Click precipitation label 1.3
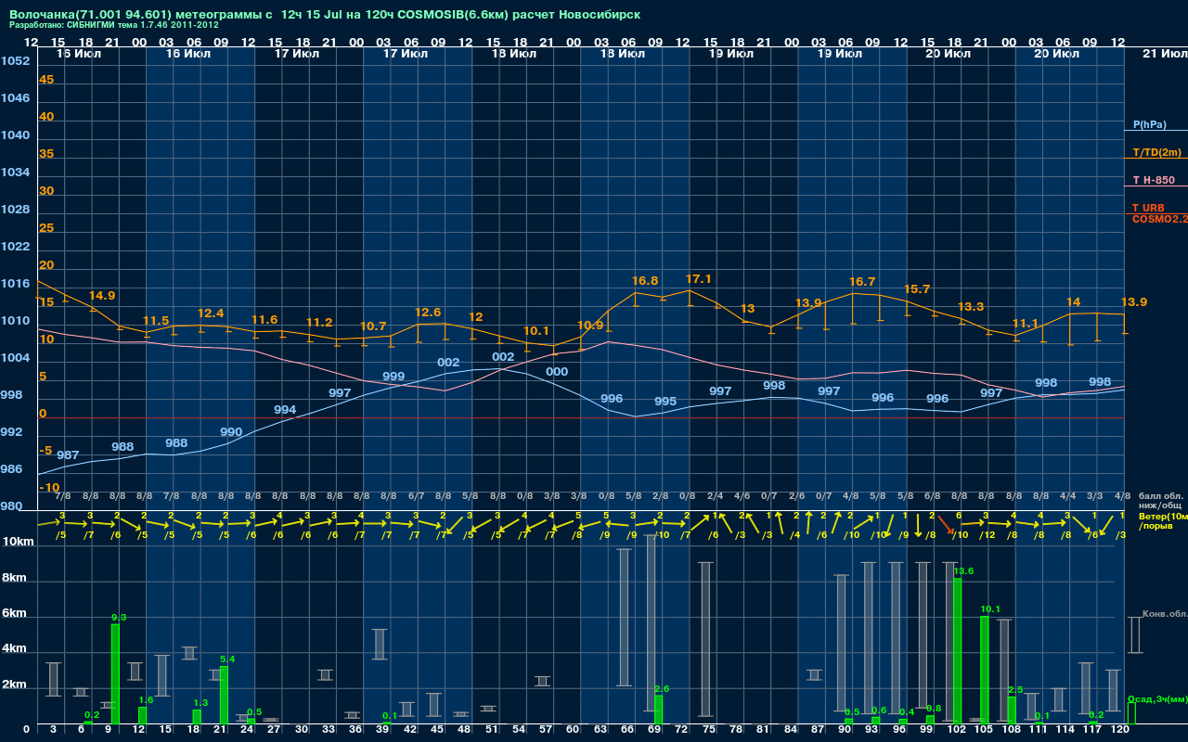Screen dimensions: 1188x742 tap(200, 703)
